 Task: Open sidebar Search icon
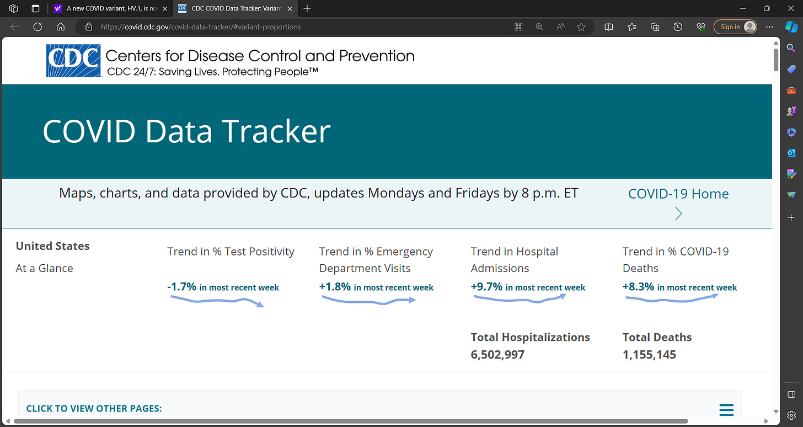791,49
